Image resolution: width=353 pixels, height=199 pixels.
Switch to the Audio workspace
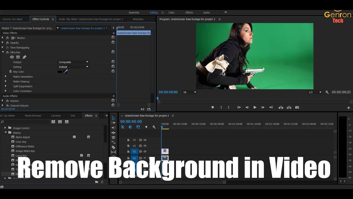pos(207,12)
